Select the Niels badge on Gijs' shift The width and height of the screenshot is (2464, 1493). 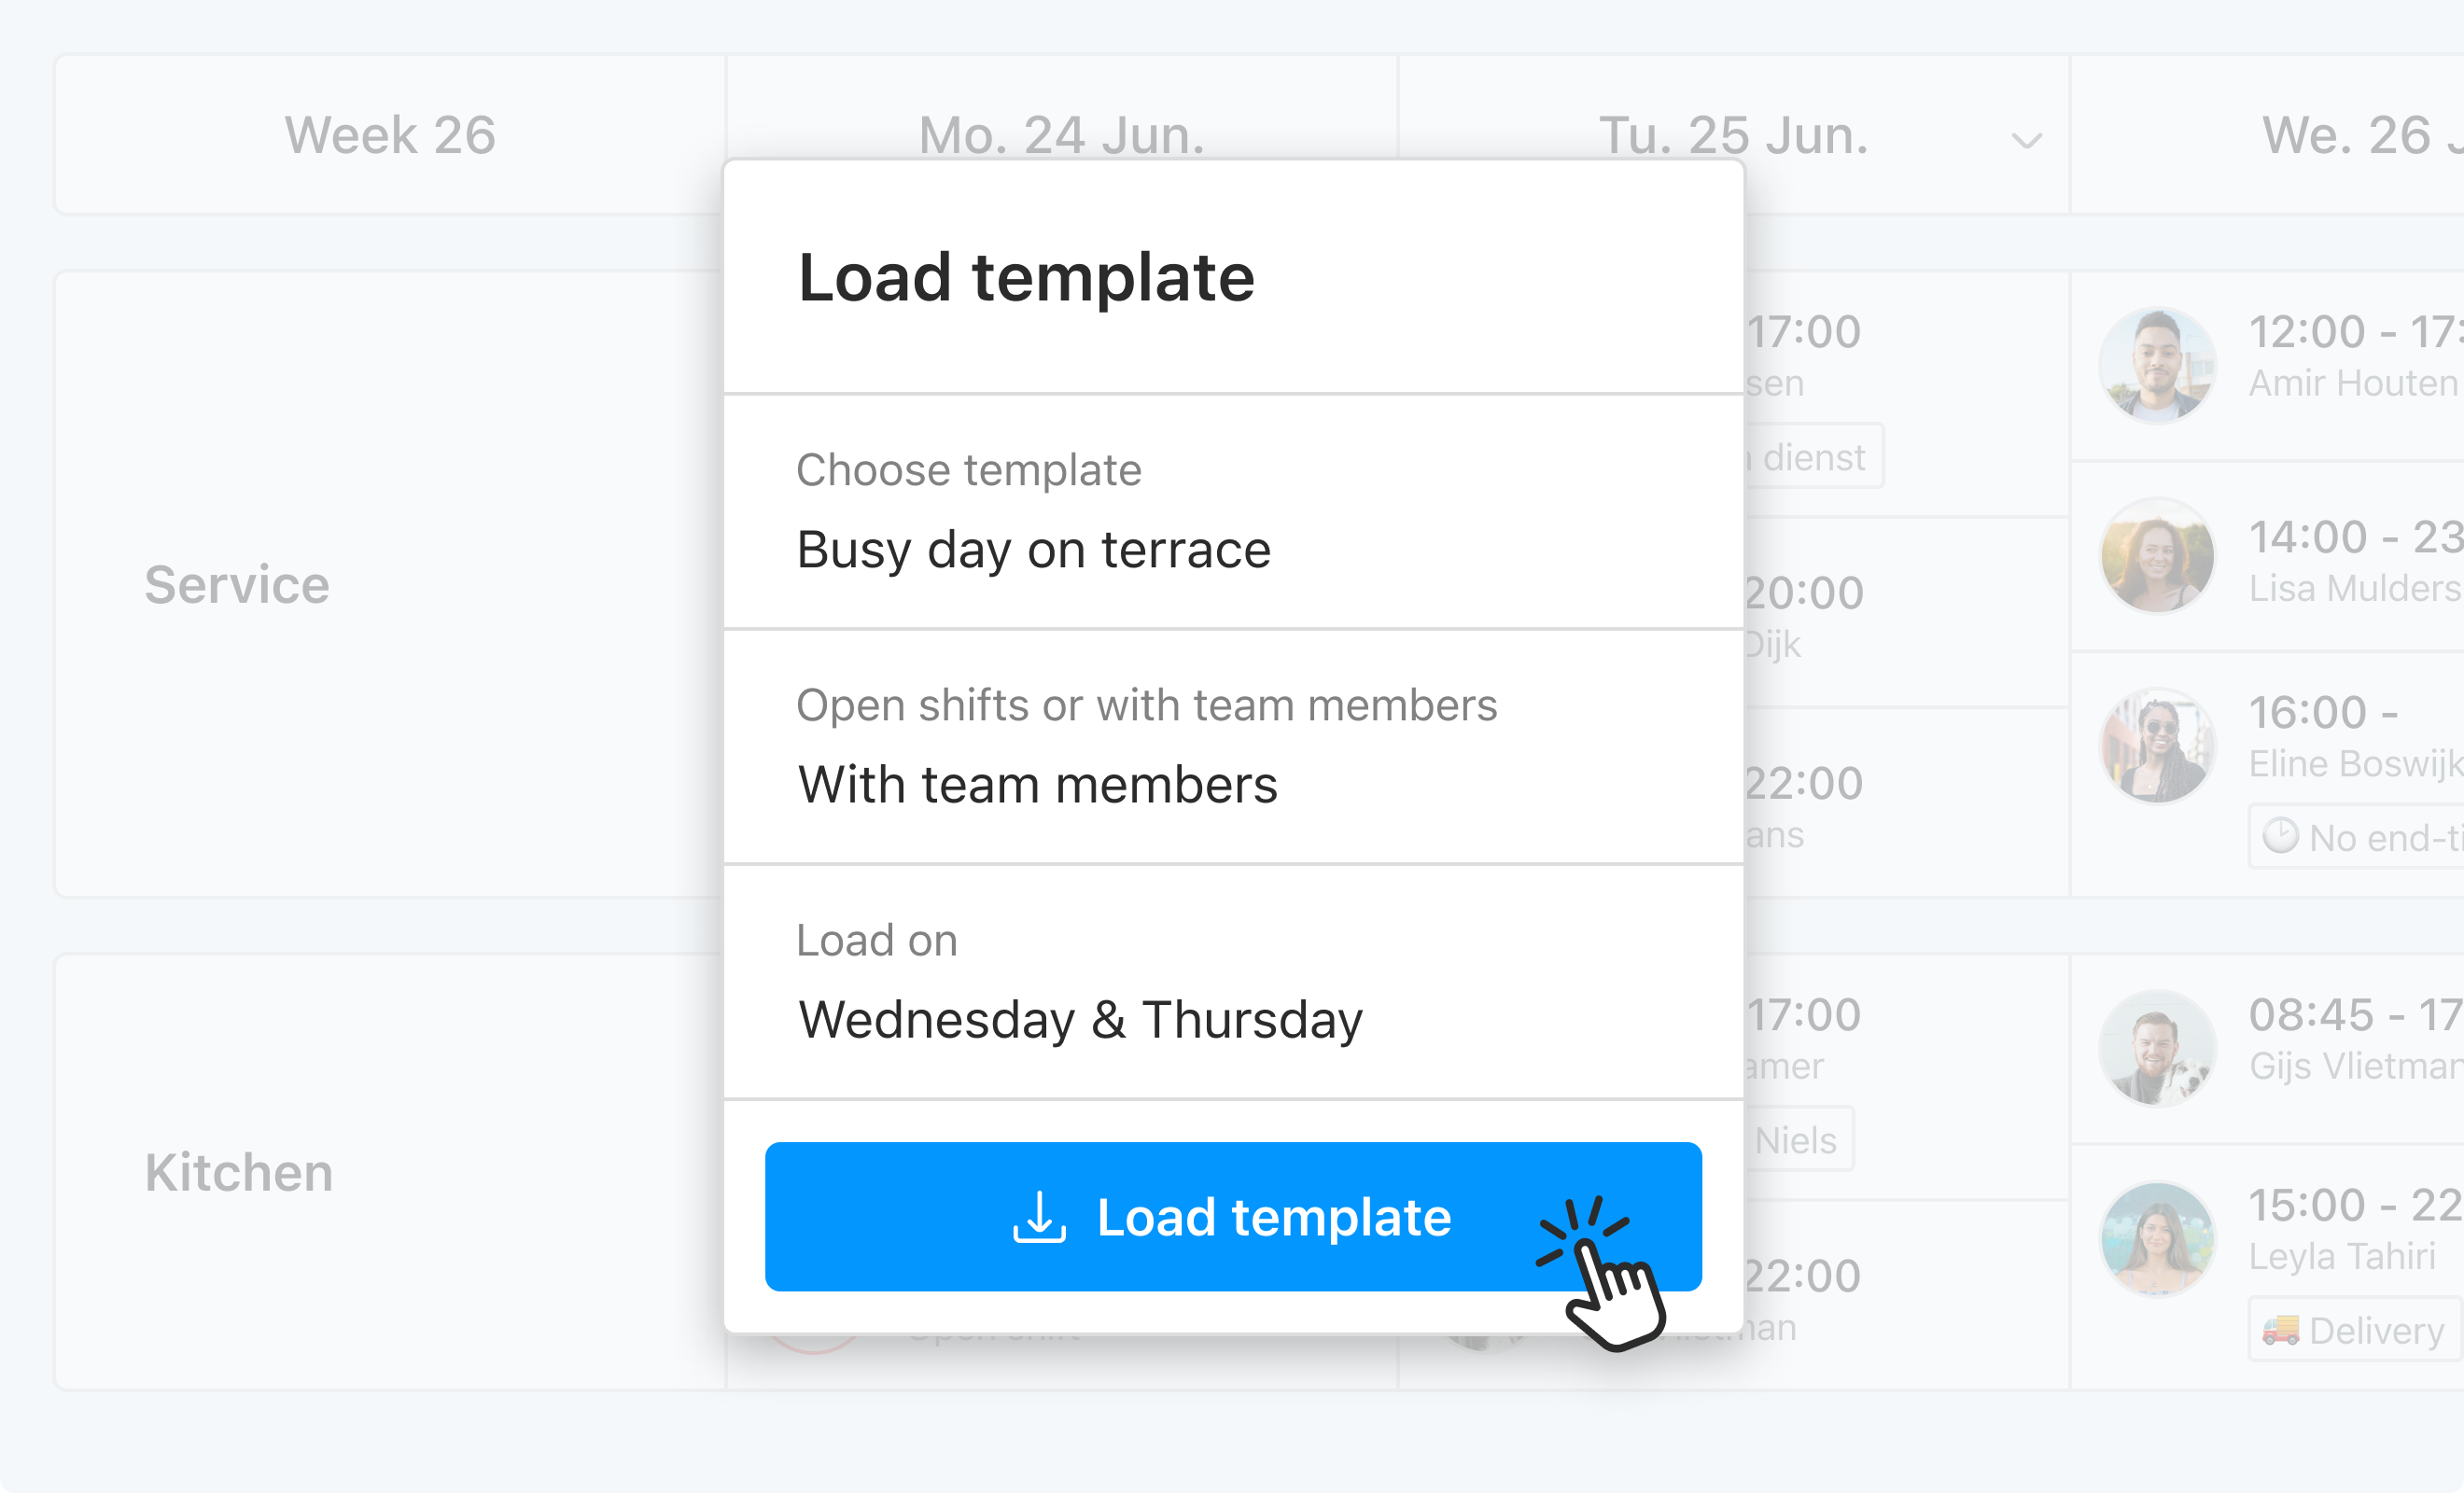pos(1796,1139)
